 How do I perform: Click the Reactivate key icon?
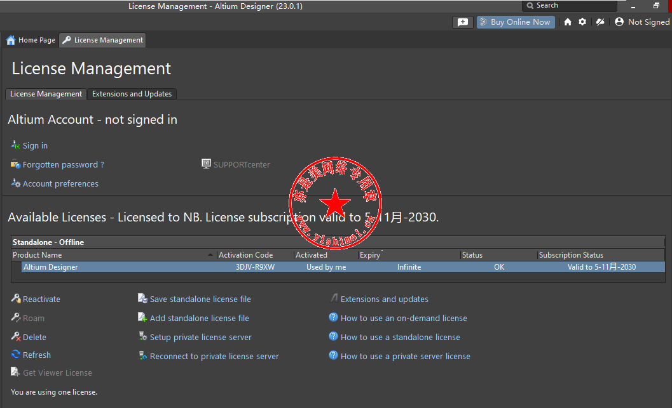click(x=15, y=298)
